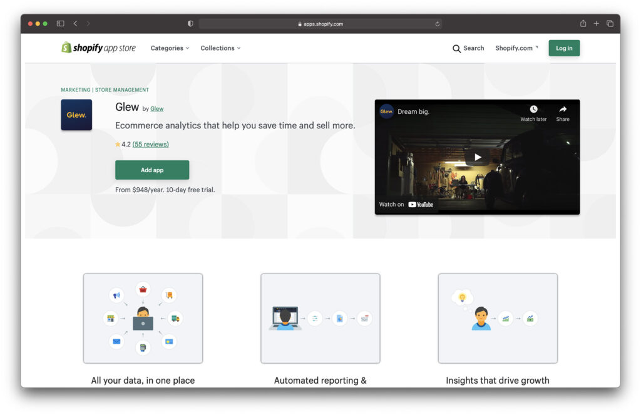Click the Glew channel avatar in video

click(x=386, y=111)
